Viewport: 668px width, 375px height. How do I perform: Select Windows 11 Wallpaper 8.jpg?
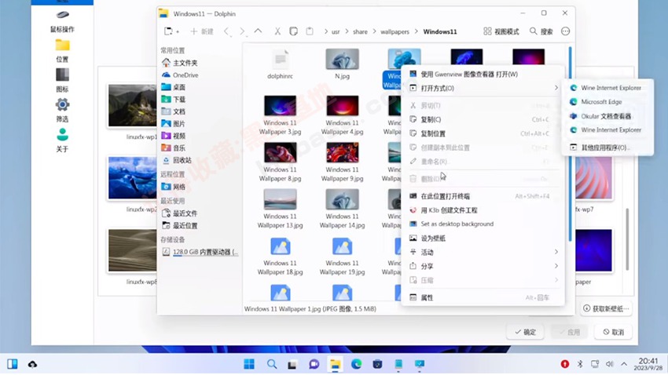280,162
